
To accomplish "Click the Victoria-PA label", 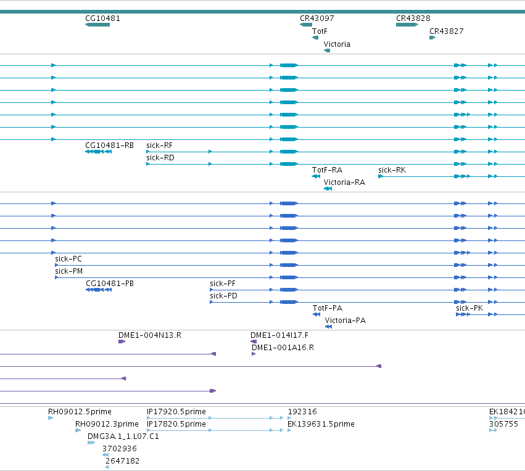I will (345, 321).
